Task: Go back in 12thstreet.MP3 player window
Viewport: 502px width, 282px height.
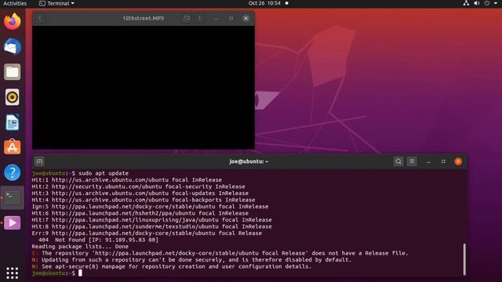Action: click(x=40, y=18)
